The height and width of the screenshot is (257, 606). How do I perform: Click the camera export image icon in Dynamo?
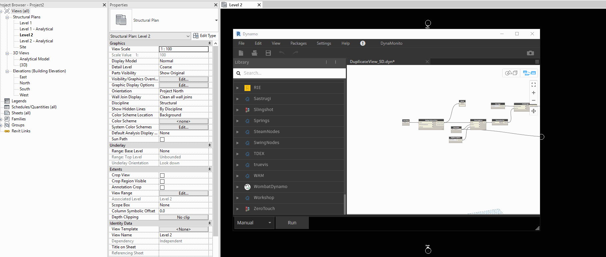(x=530, y=53)
